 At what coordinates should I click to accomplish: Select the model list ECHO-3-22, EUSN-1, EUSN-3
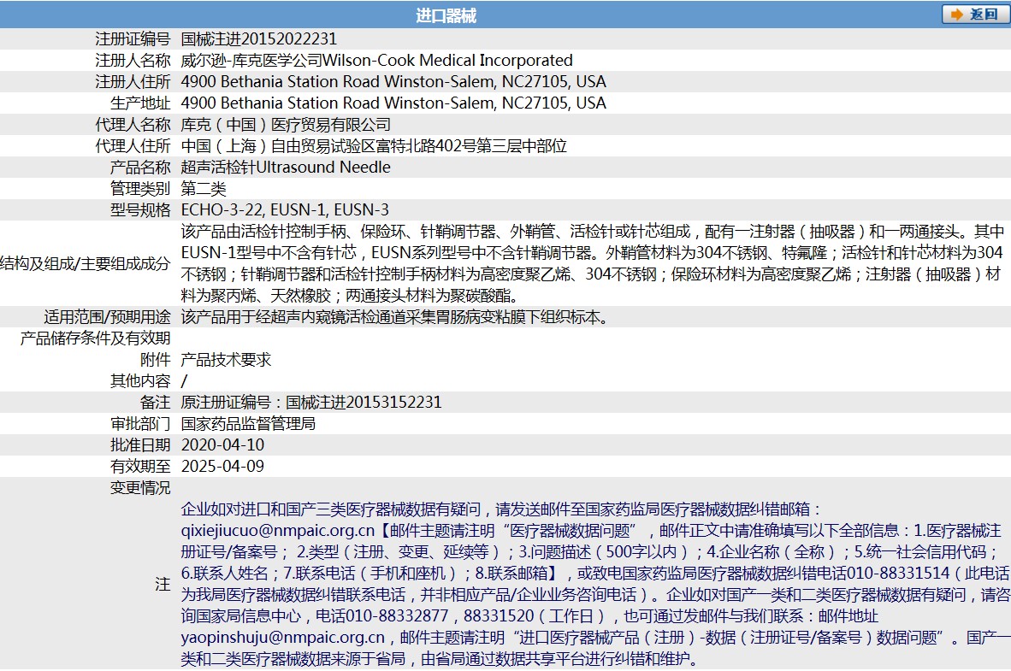pos(285,210)
